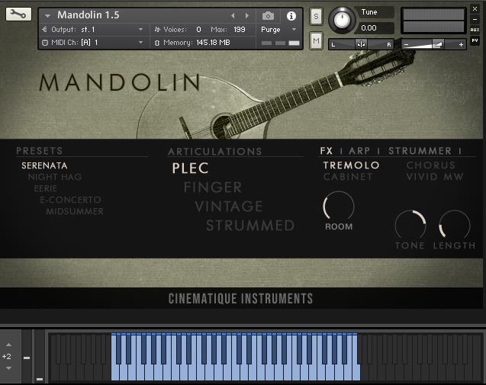The width and height of the screenshot is (486, 385).
Task: Click the Voices note icon
Action: 157,30
